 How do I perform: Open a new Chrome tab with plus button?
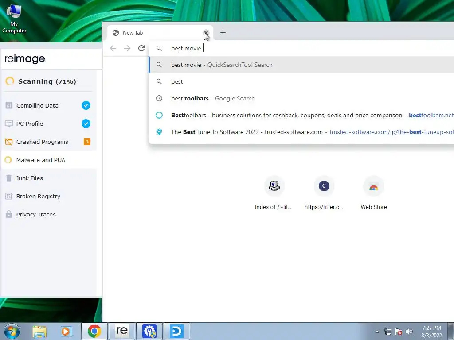point(223,33)
